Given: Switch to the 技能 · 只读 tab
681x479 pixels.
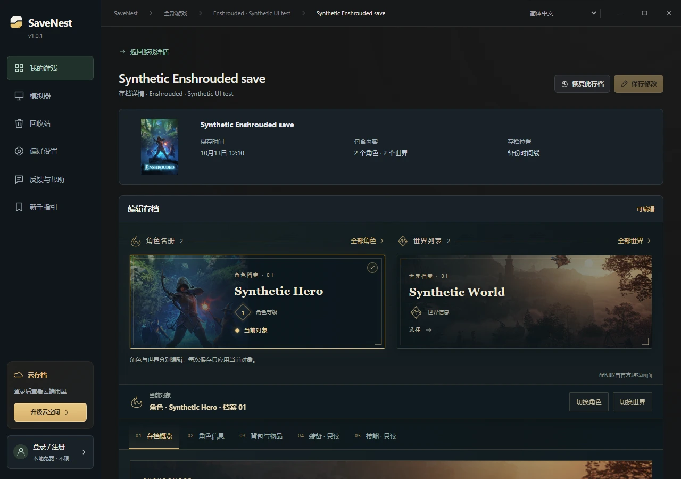Looking at the screenshot, I should [x=376, y=436].
